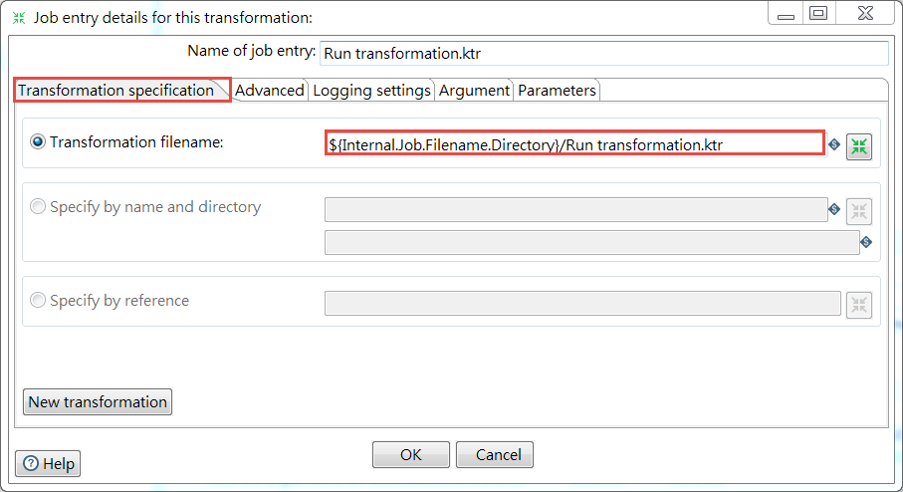Open the Transformation specification tab
Screen dimensions: 903x492
pyautogui.click(x=116, y=91)
